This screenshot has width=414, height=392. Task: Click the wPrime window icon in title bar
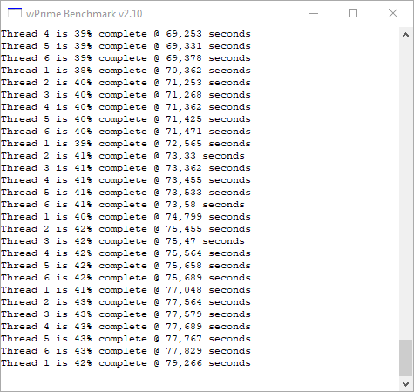click(15, 13)
